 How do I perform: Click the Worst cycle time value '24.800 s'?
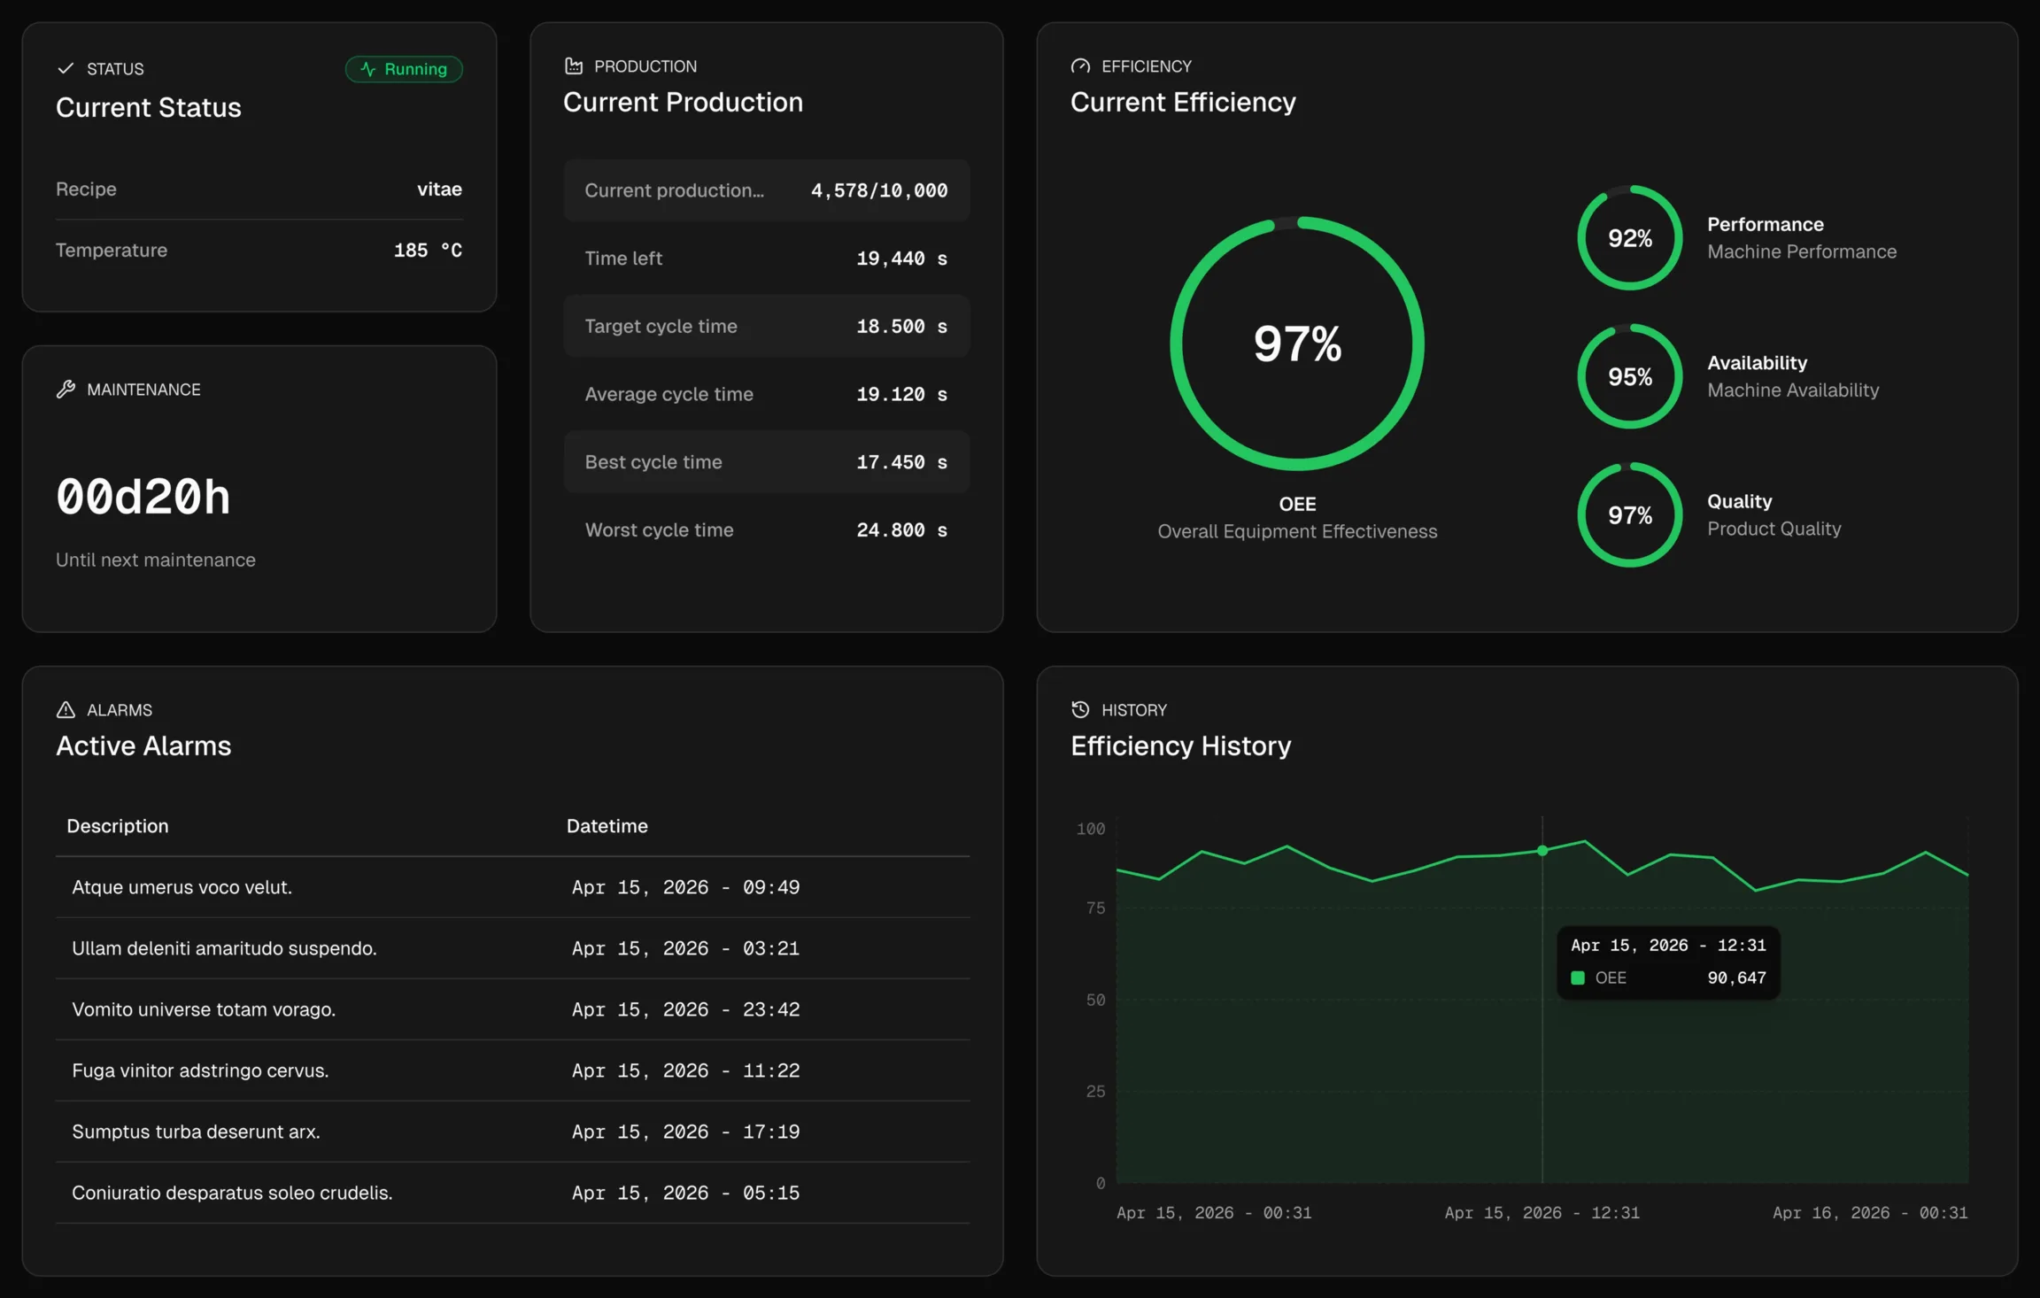902,530
